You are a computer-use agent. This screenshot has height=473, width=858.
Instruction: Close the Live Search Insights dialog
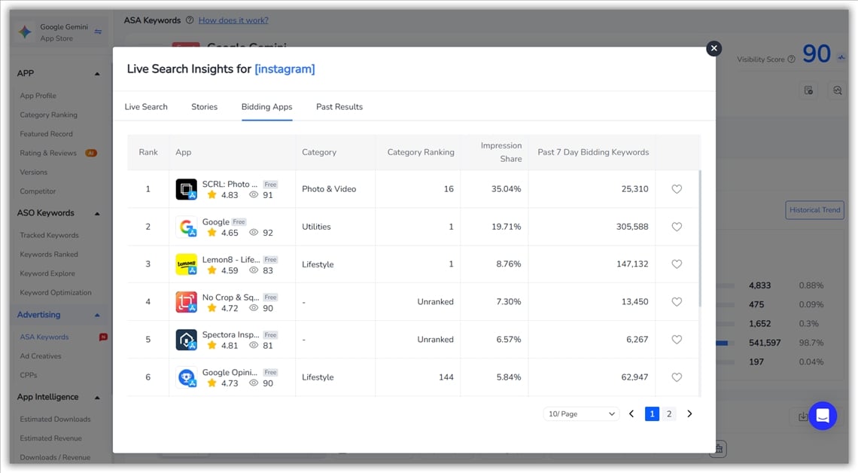(713, 48)
